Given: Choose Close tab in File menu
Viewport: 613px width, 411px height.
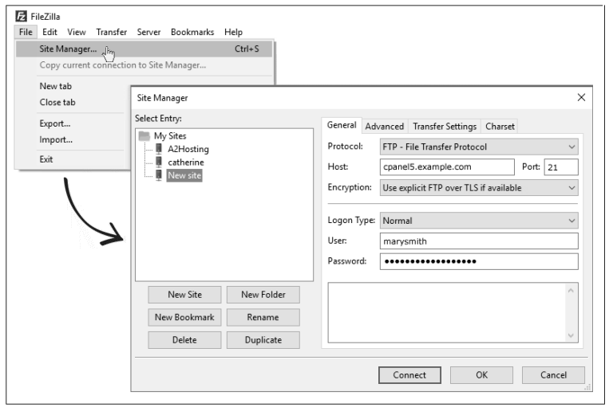Looking at the screenshot, I should coord(57,102).
